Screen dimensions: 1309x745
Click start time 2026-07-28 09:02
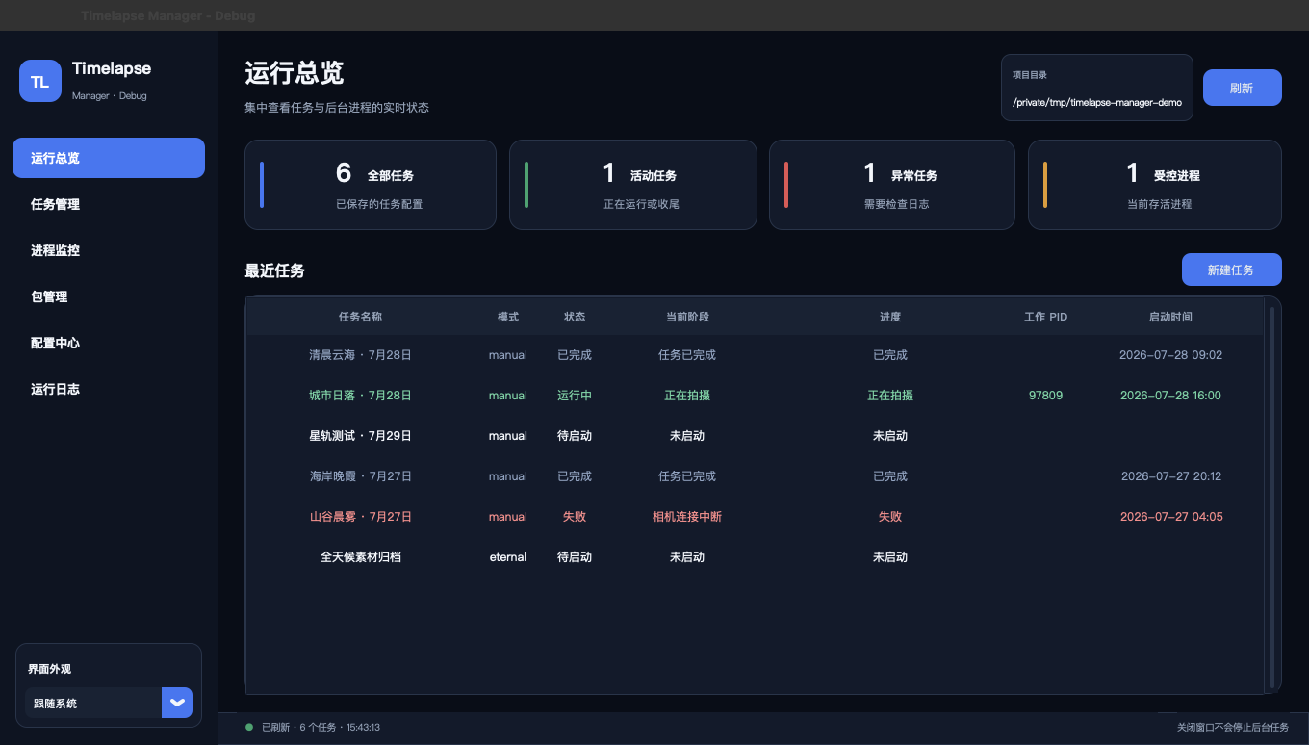pos(1171,355)
